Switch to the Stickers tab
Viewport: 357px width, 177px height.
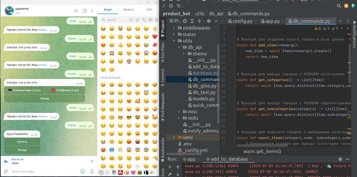(x=128, y=10)
